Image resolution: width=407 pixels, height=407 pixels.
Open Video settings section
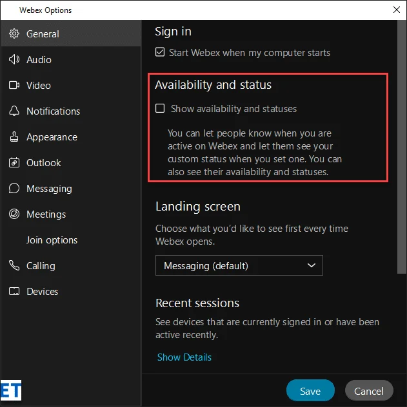(x=71, y=85)
